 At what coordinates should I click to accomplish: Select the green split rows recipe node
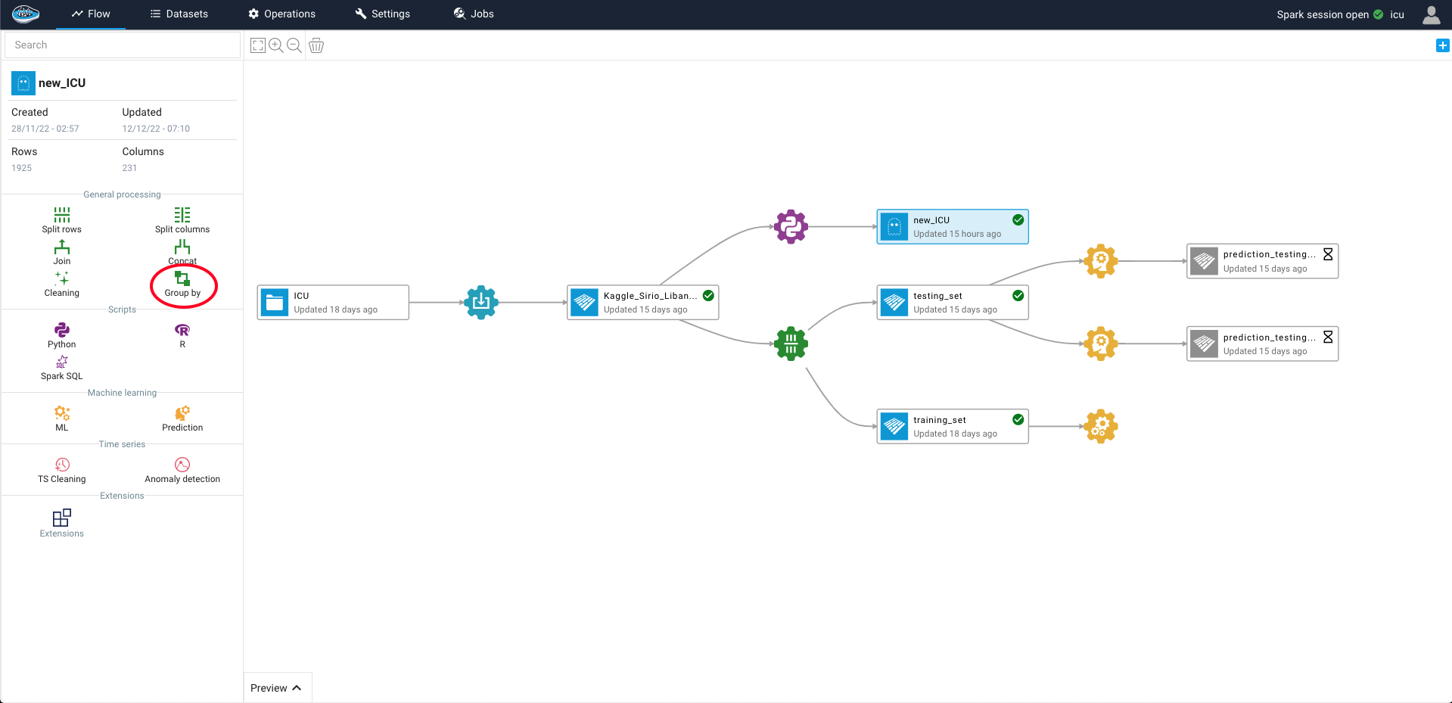791,344
